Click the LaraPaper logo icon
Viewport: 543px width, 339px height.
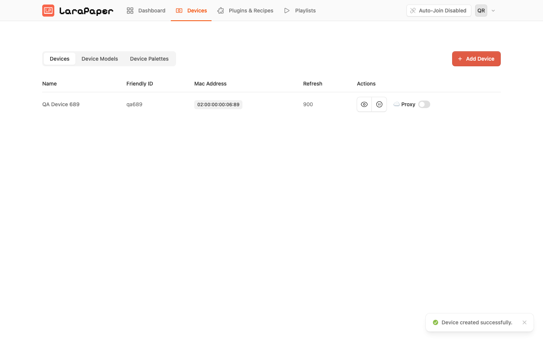coord(48,11)
